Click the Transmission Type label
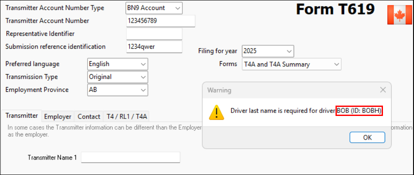414x175 pixels. [x=31, y=77]
